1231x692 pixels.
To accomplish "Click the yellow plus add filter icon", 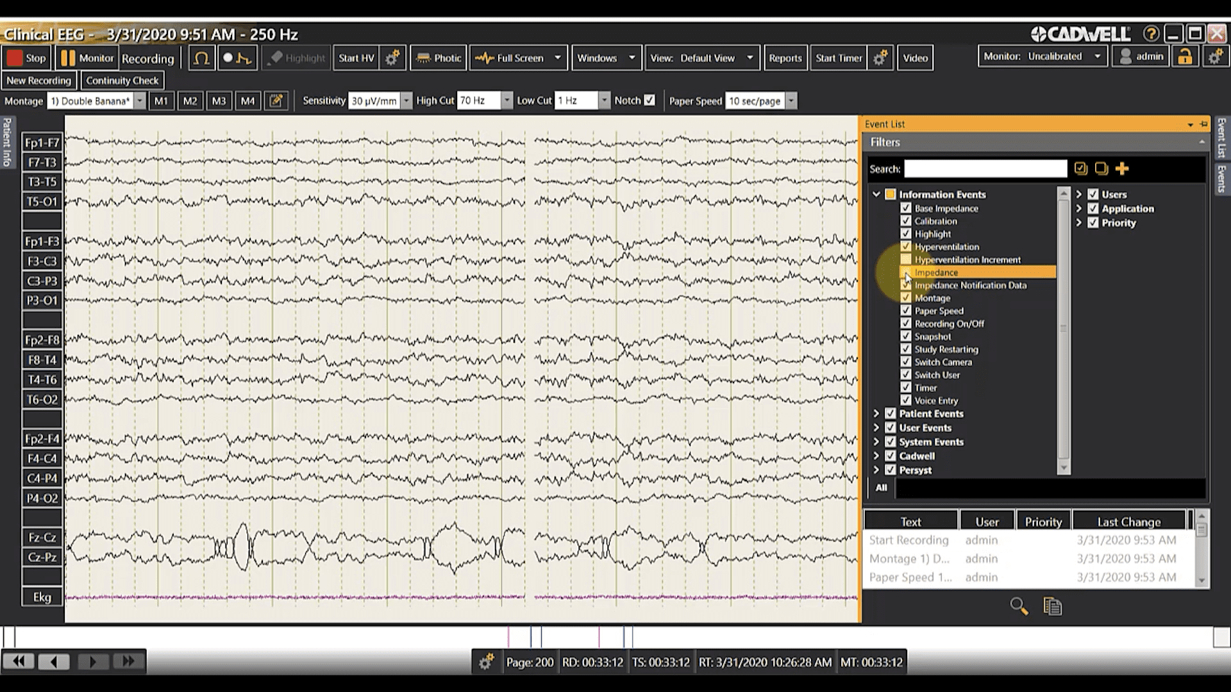I will [x=1121, y=169].
